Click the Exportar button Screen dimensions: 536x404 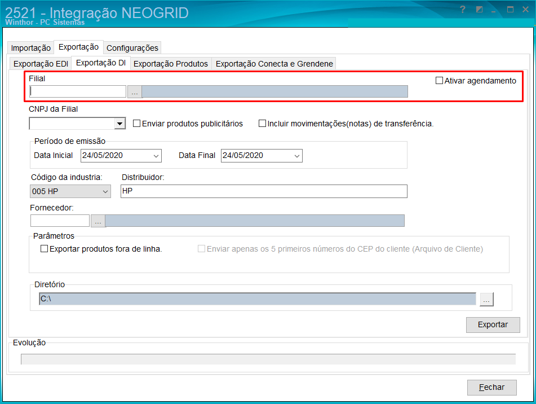click(493, 324)
